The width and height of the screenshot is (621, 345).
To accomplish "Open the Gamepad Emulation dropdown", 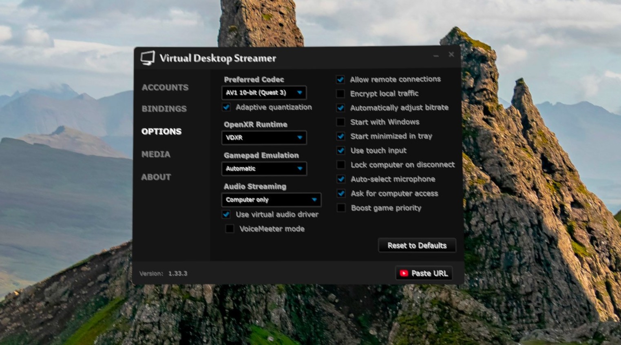I will (x=264, y=168).
